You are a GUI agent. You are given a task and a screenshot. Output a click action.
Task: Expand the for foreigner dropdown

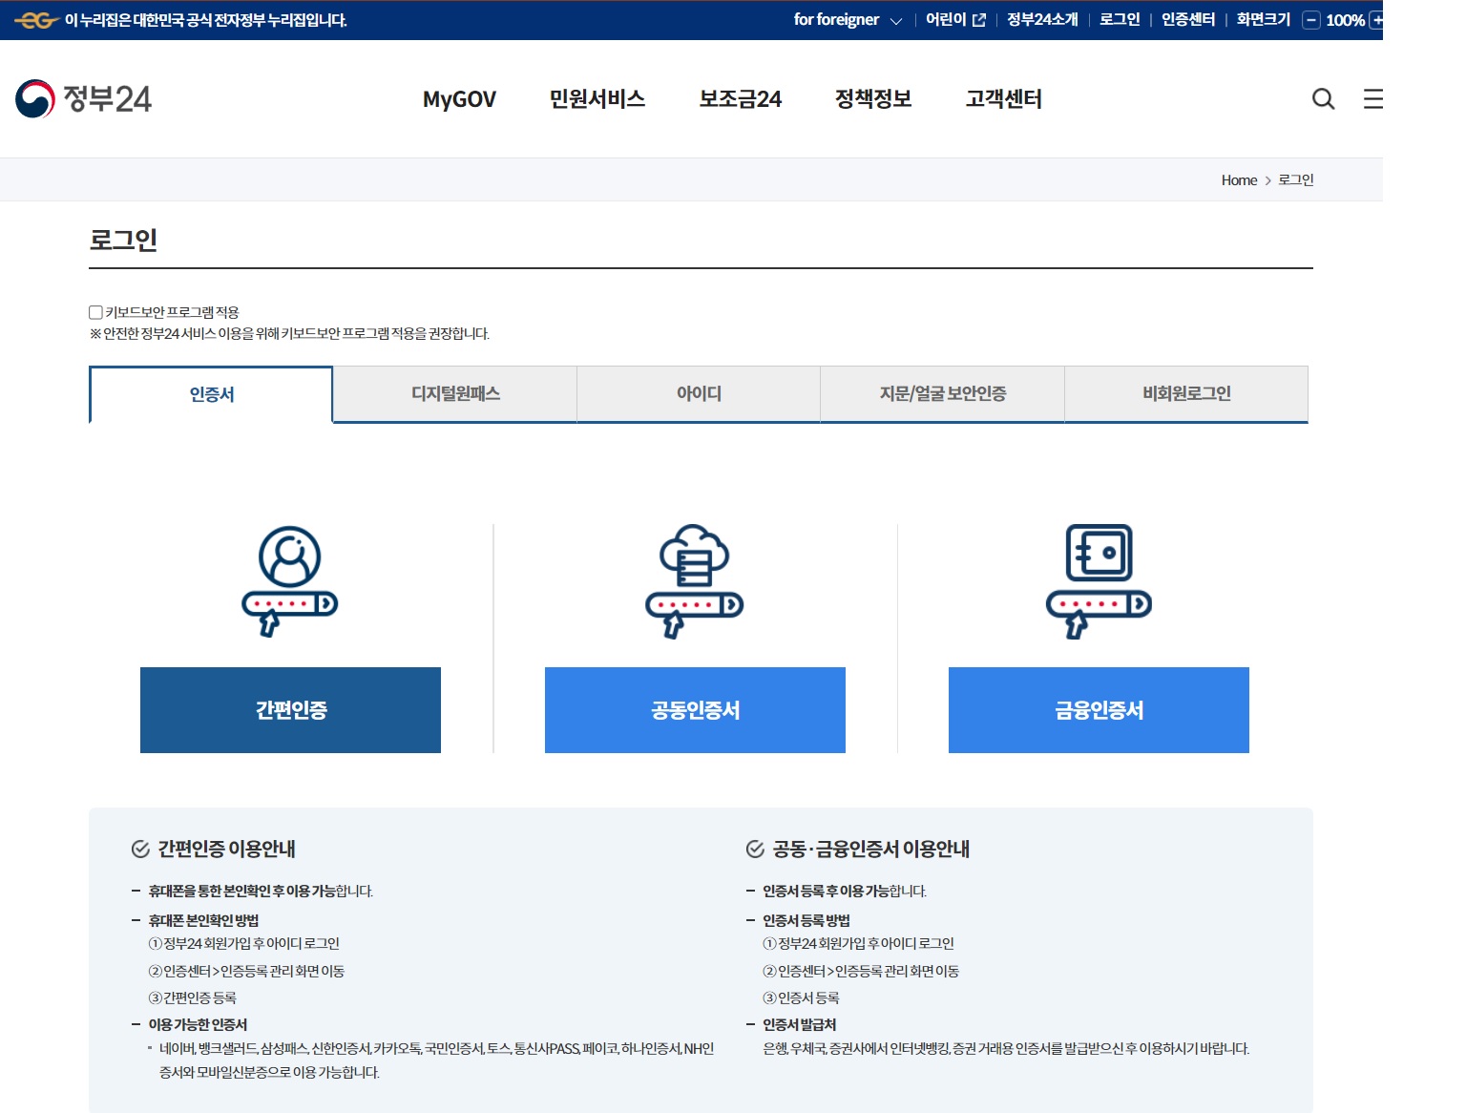[x=897, y=20]
